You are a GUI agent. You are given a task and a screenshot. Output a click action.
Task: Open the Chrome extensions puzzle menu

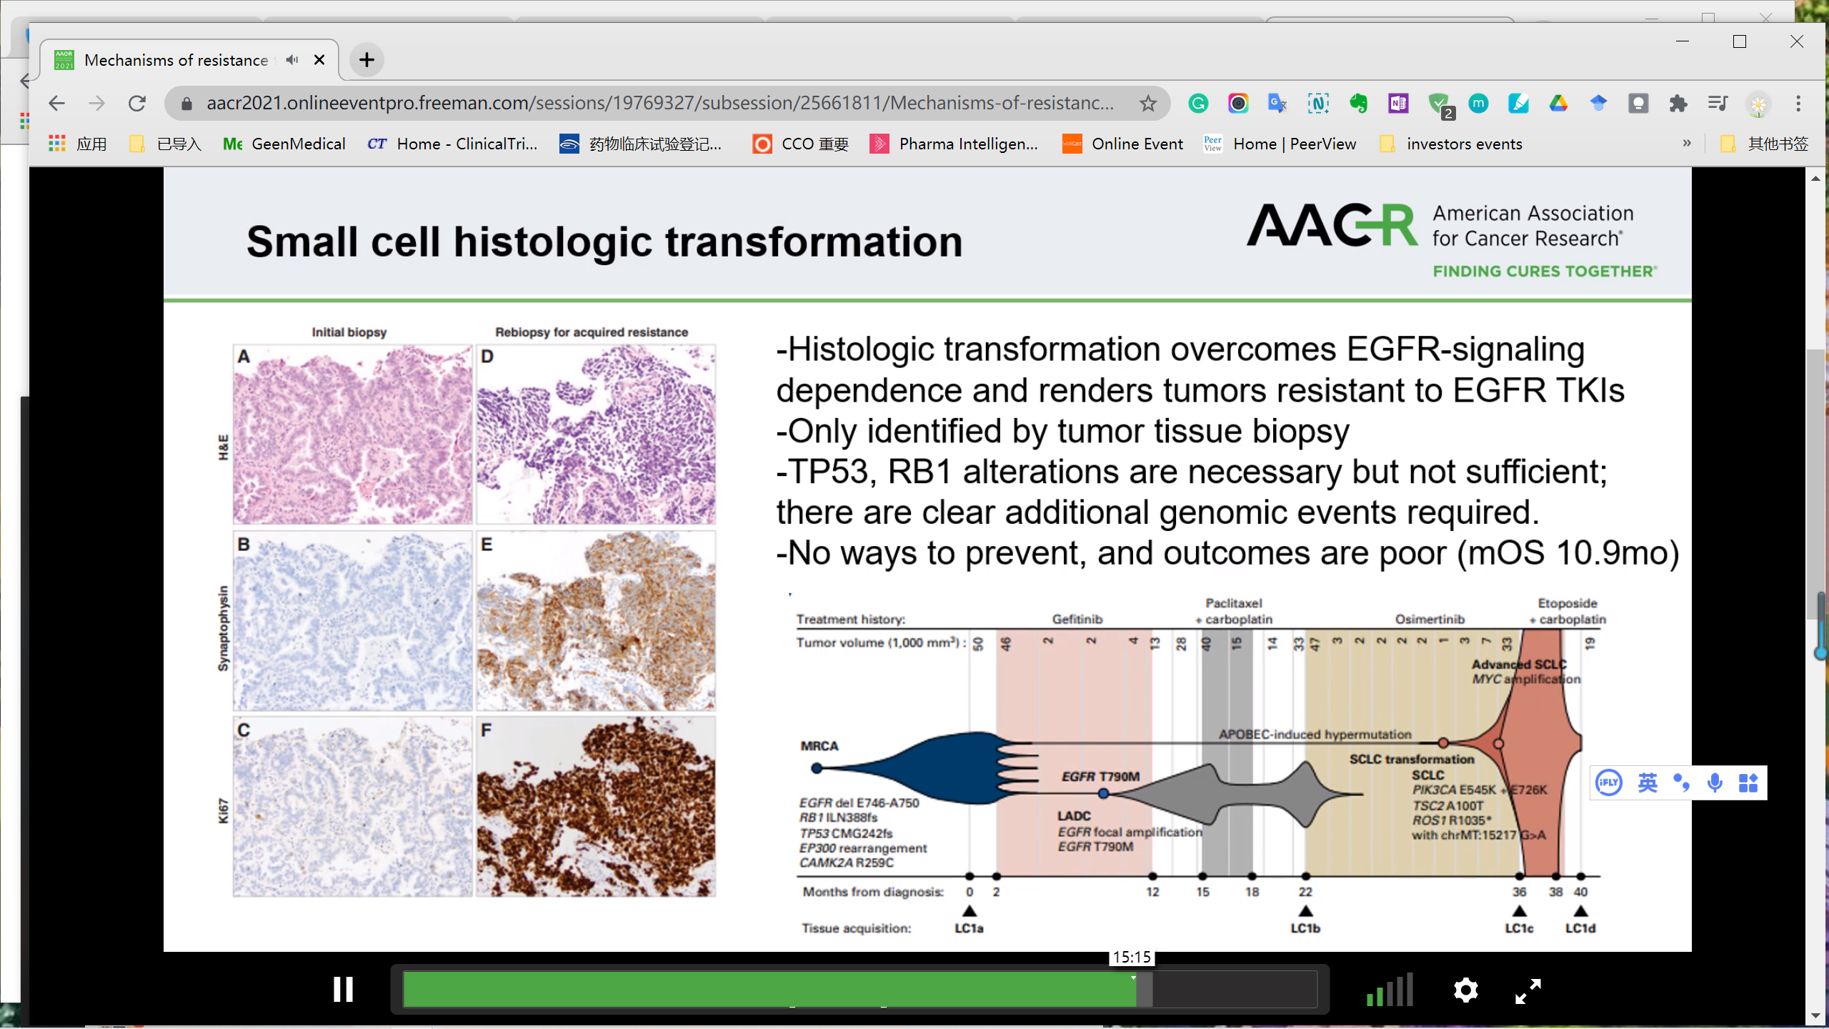1678,104
